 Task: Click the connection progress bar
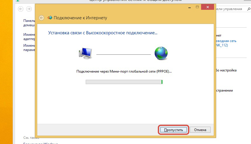pyautogui.click(x=124, y=82)
